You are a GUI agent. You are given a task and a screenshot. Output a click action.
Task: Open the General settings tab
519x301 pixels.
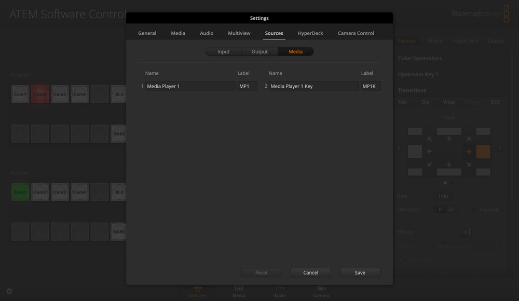(147, 33)
